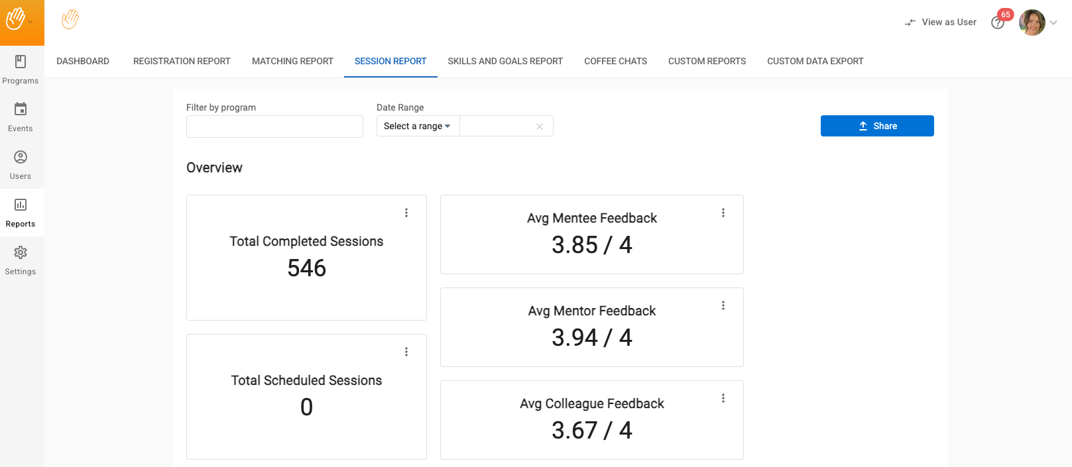Clear the date range with X
1072x467 pixels.
click(540, 127)
